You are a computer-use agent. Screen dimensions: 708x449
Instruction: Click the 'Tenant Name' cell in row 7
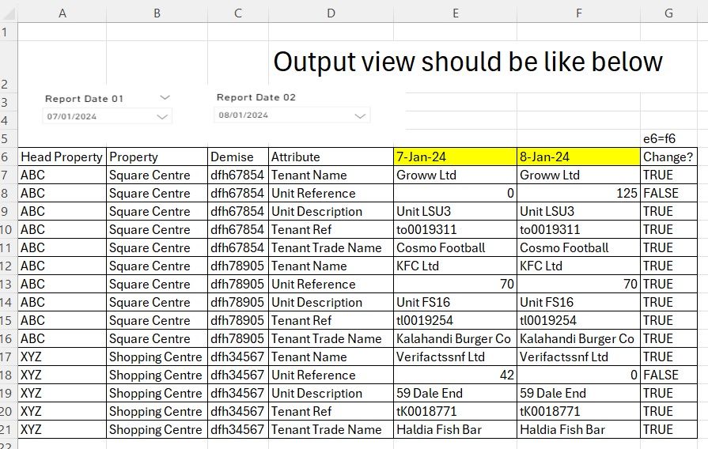(331, 175)
